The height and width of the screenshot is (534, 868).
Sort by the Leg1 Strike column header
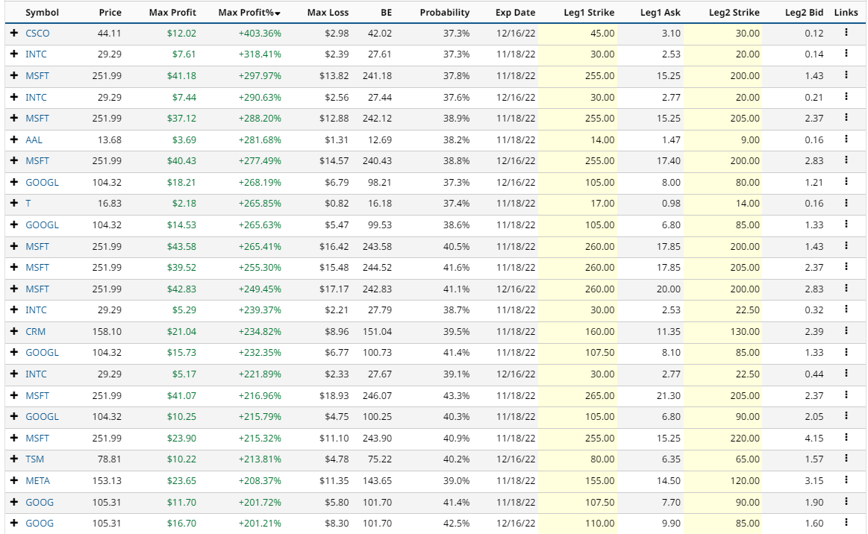tap(590, 13)
